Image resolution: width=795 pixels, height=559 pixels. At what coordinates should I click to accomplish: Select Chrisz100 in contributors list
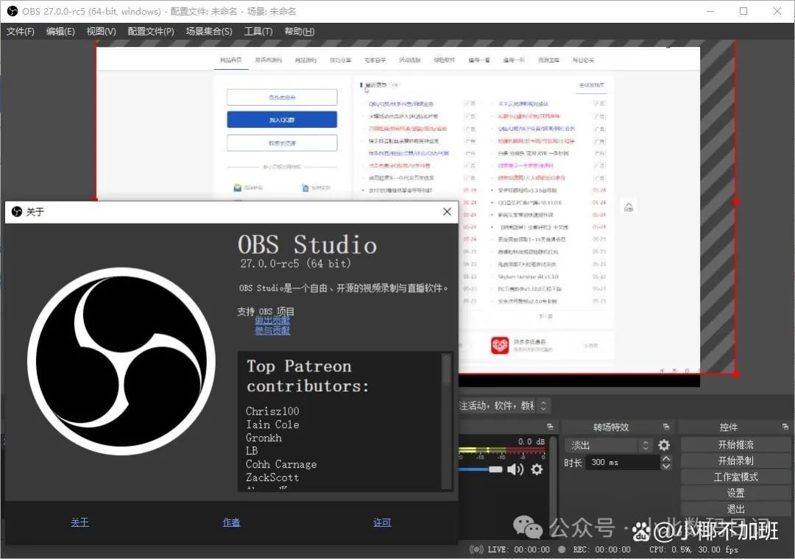(x=272, y=411)
